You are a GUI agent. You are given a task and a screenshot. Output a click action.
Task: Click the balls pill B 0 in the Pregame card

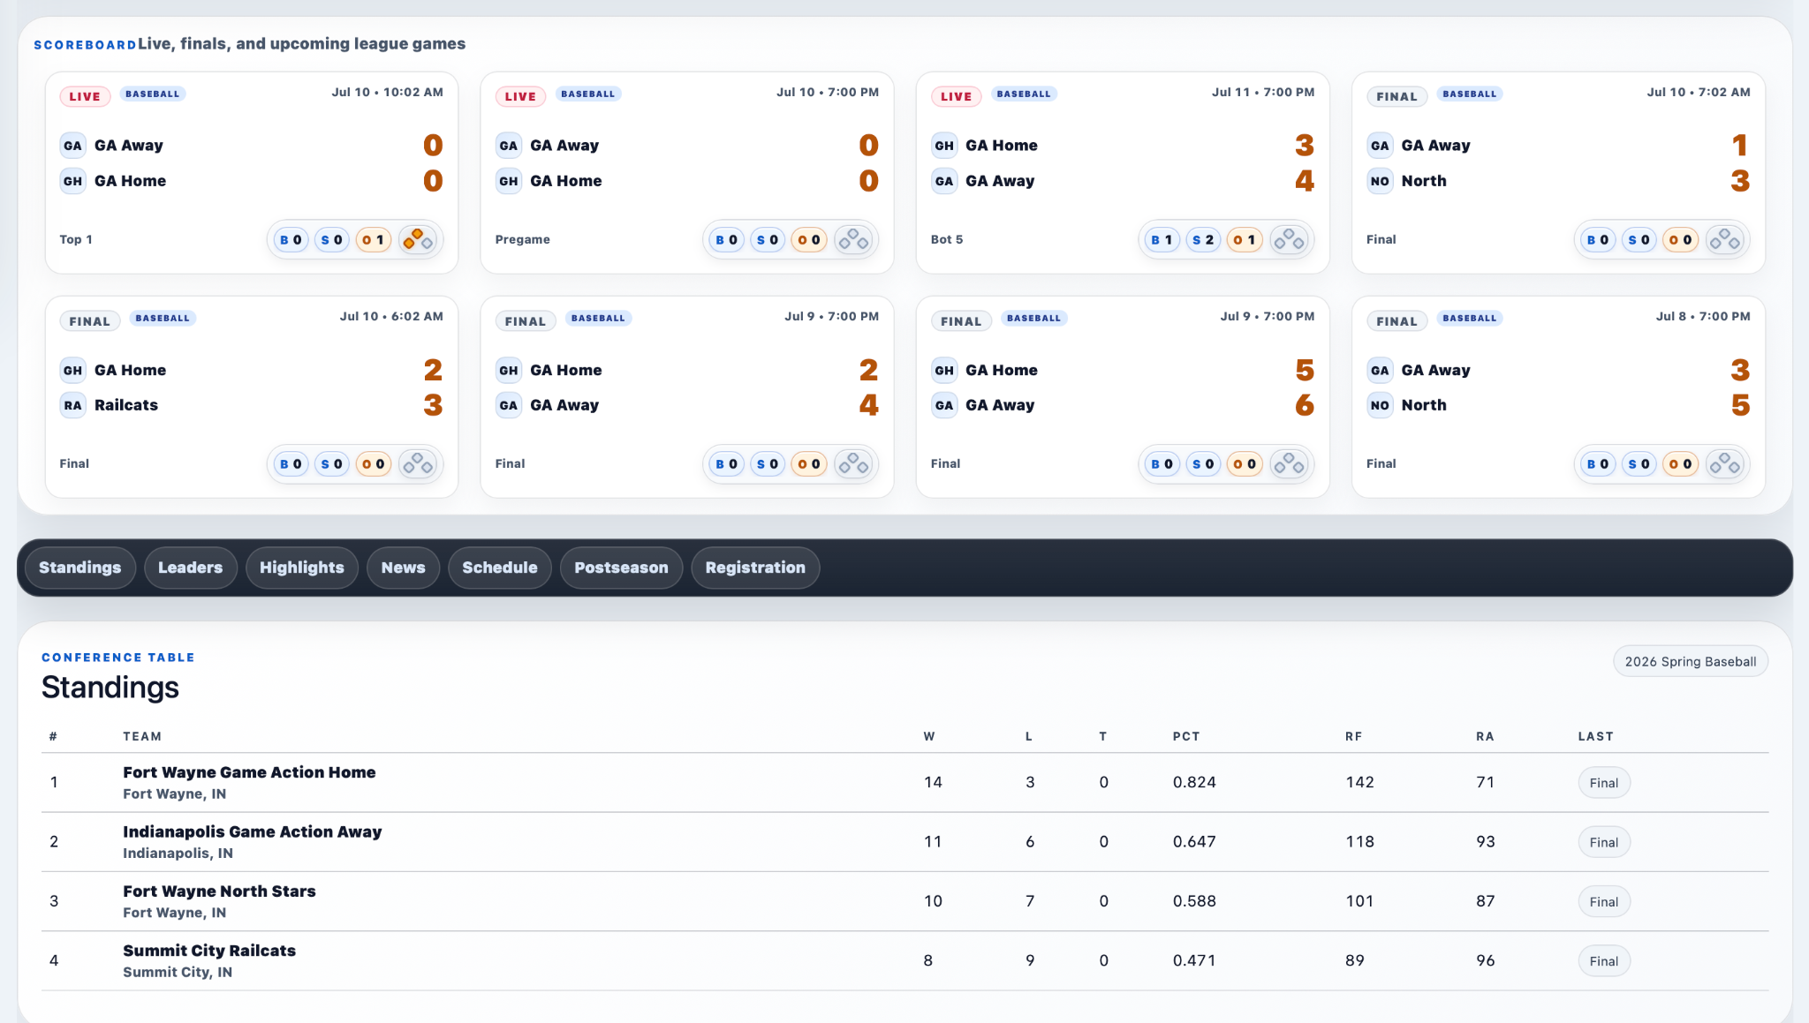tap(727, 240)
